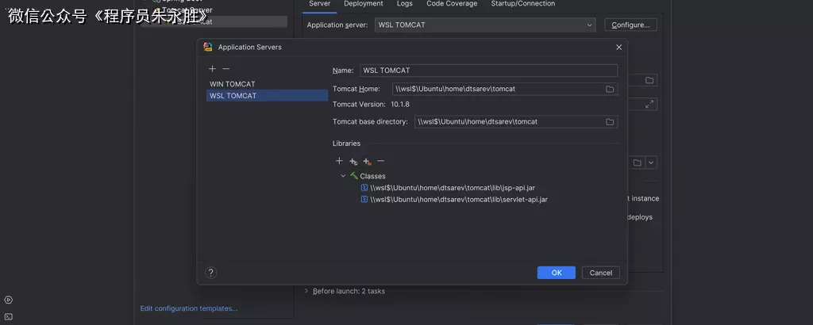Select WIN TOMCAT in the server list

tap(233, 84)
